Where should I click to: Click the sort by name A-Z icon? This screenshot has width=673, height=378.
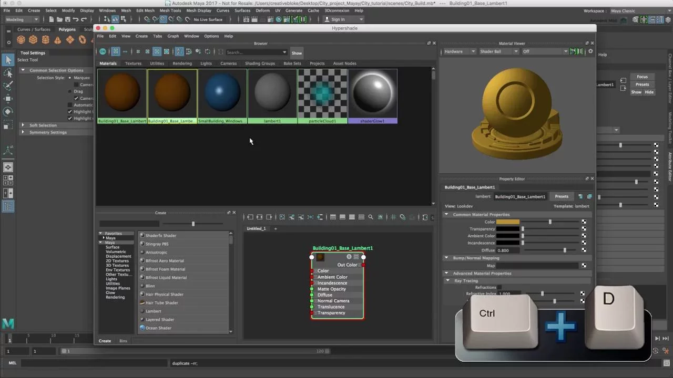(x=179, y=51)
